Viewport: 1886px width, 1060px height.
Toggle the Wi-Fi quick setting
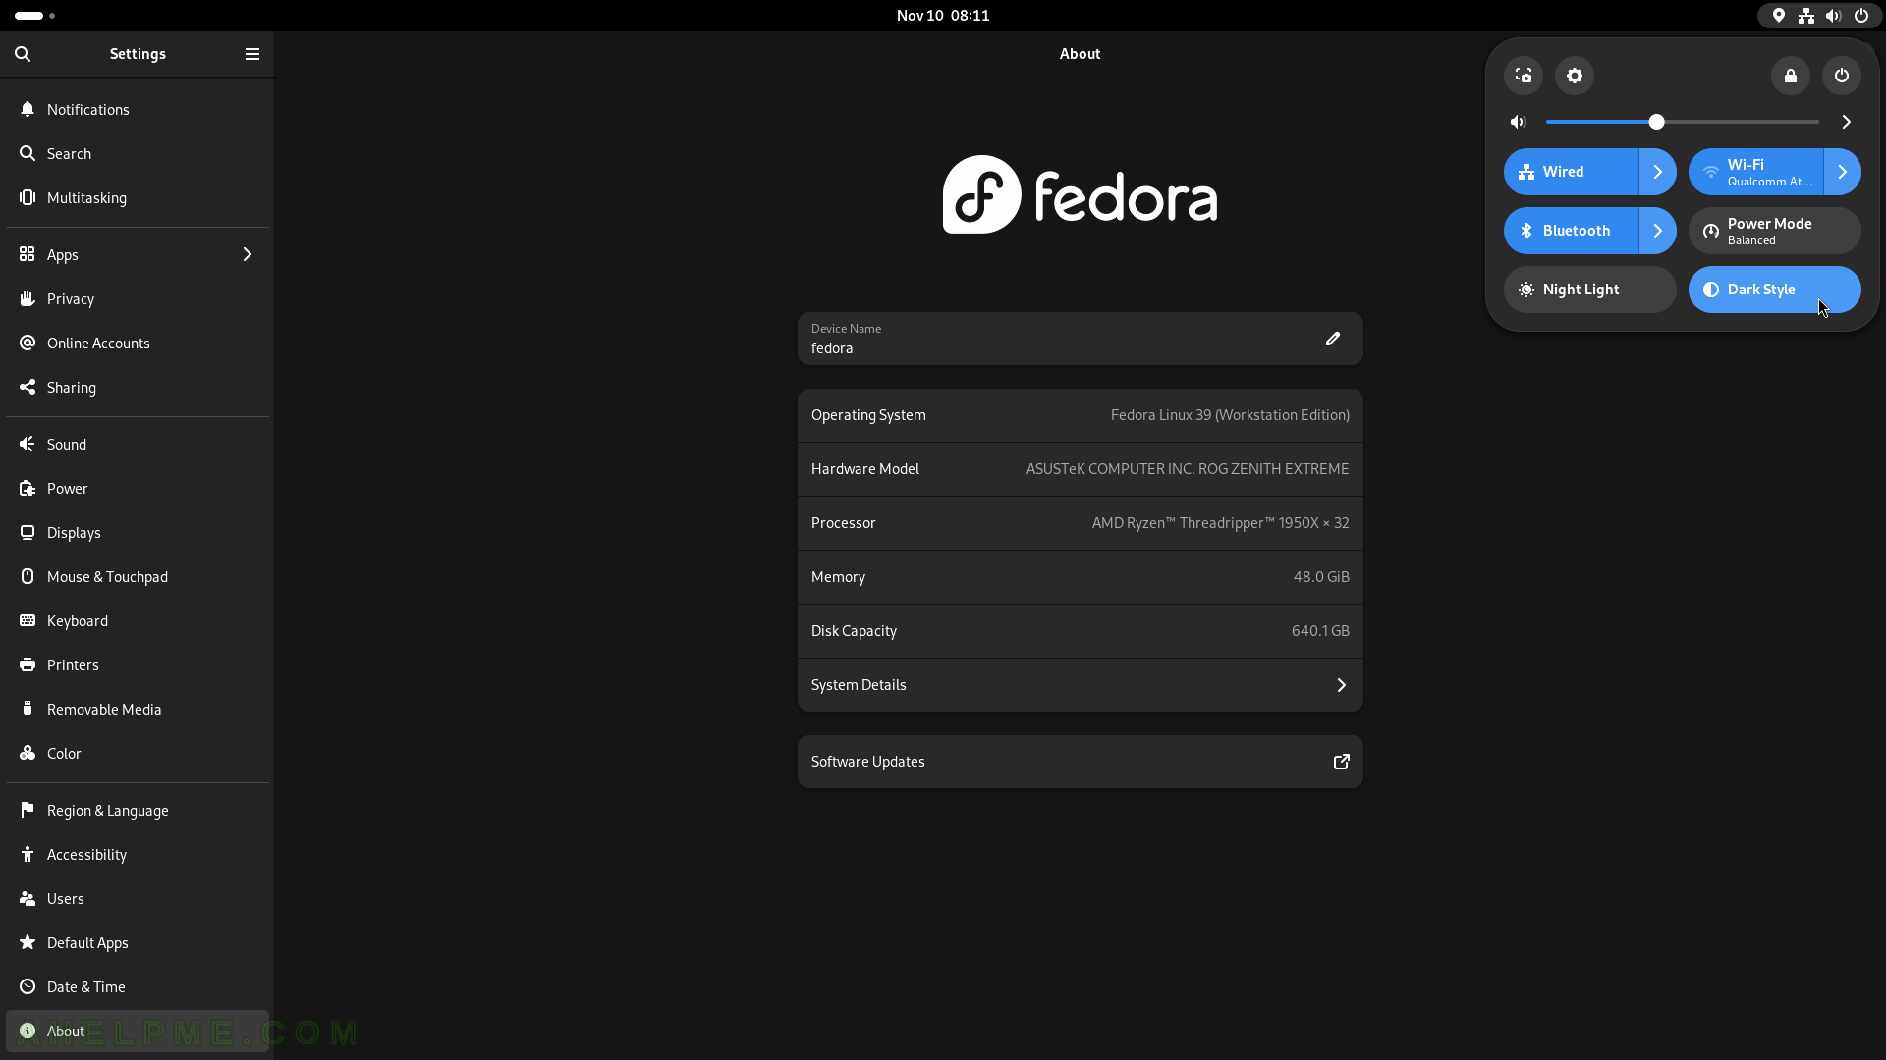click(1755, 172)
